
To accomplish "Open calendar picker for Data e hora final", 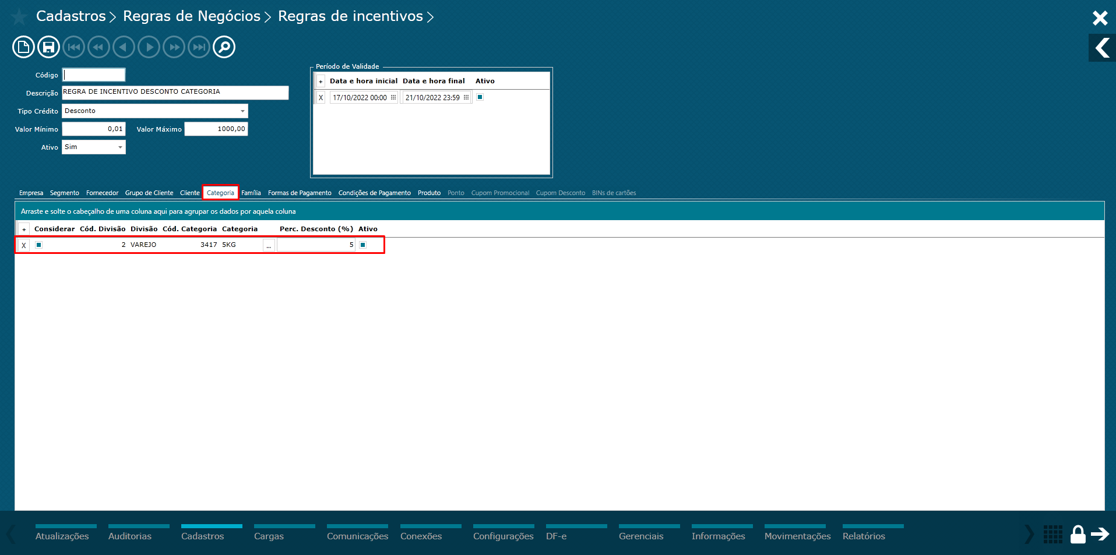I will point(466,98).
